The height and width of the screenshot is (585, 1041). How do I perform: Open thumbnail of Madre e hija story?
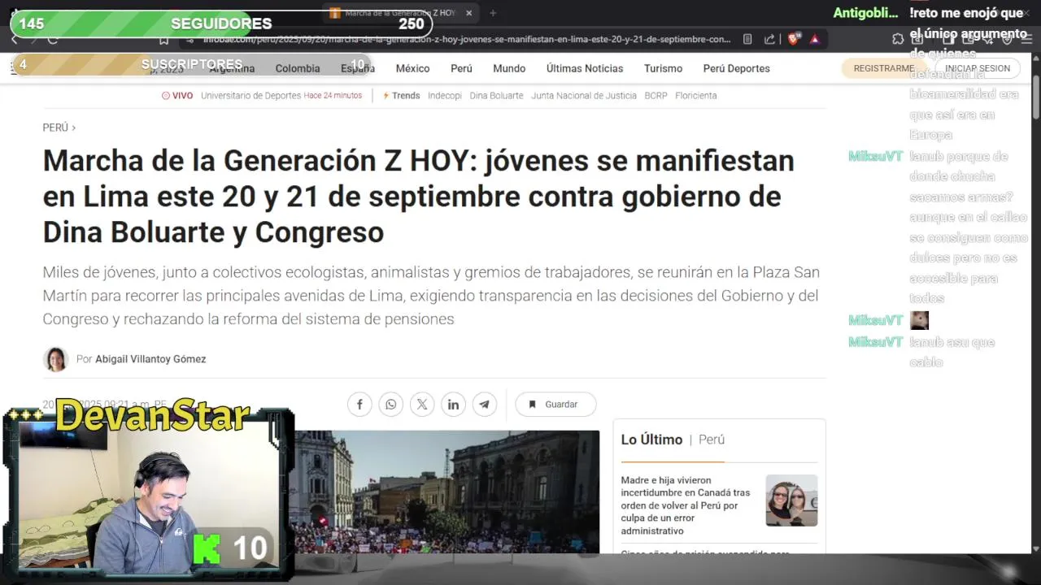[x=791, y=500]
